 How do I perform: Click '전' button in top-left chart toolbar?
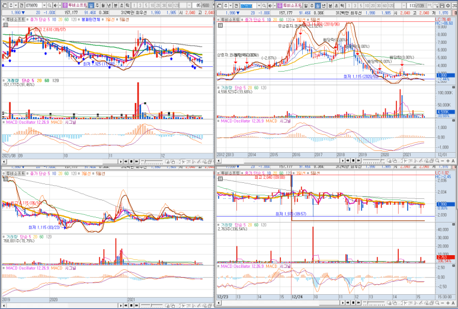pyautogui.click(x=21, y=5)
